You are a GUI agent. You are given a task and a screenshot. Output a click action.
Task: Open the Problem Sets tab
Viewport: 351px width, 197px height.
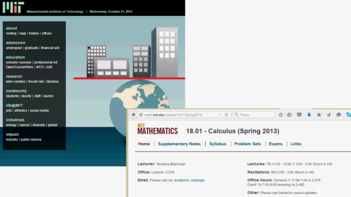[247, 144]
